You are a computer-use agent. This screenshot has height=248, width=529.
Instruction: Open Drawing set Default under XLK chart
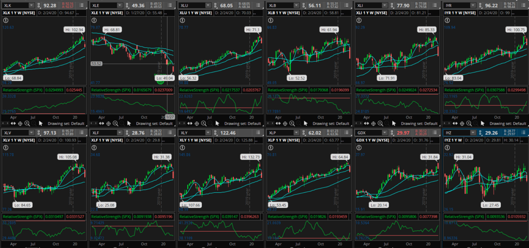tap(65, 123)
